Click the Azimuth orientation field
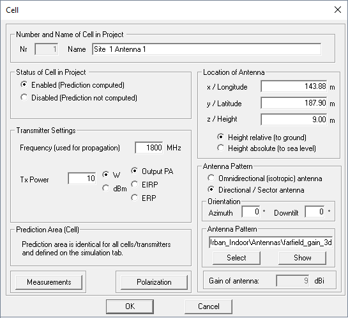 (251, 212)
